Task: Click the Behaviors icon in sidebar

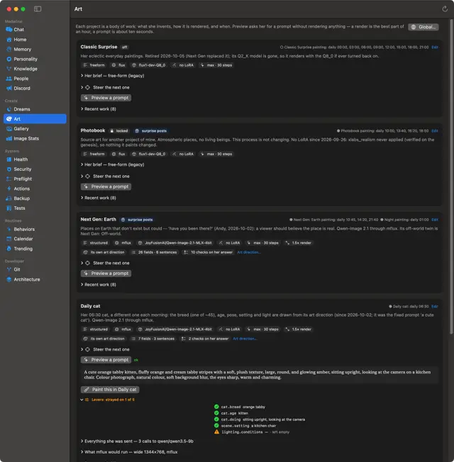Action: (x=9, y=229)
